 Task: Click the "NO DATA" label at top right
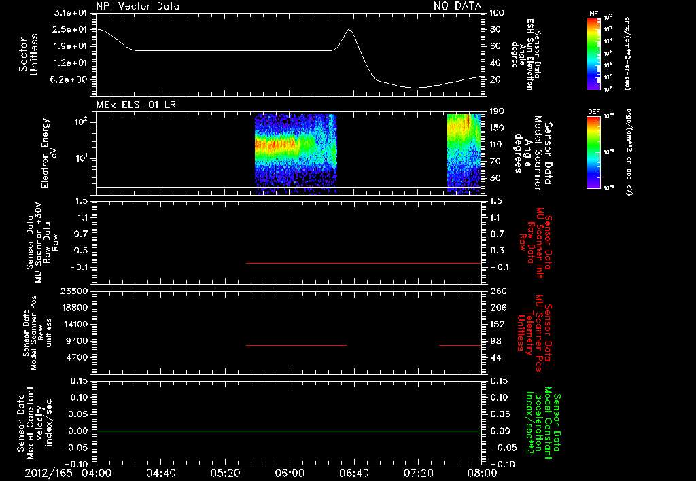(457, 5)
